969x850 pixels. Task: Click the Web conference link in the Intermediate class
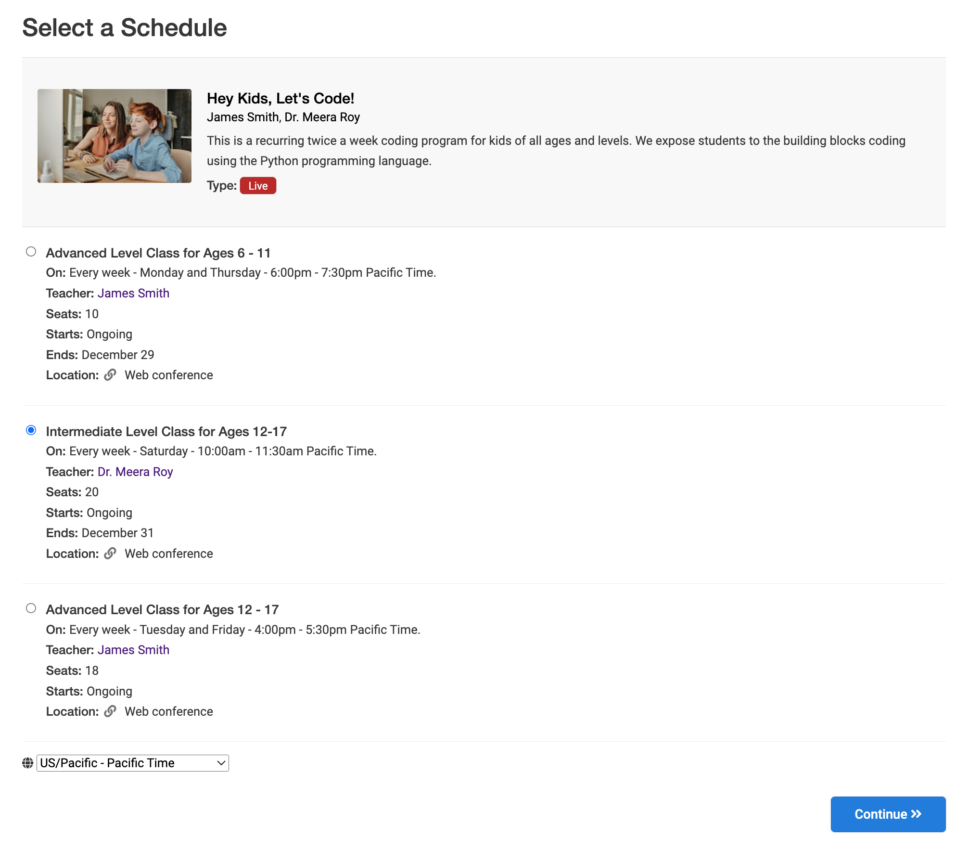pos(169,554)
